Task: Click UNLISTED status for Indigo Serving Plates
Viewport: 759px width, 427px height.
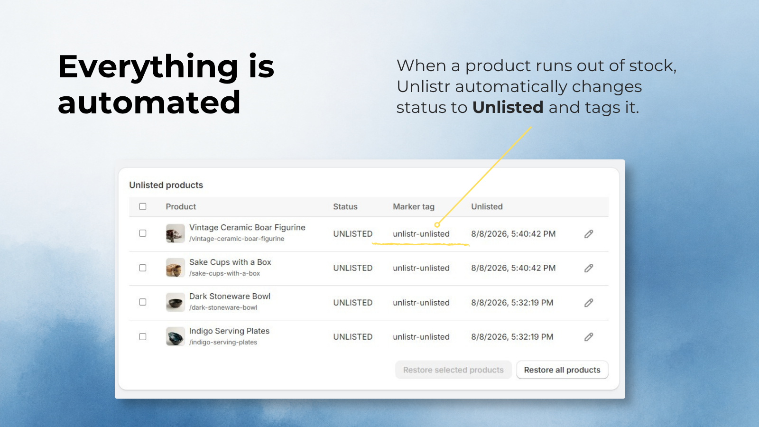Action: coord(353,337)
